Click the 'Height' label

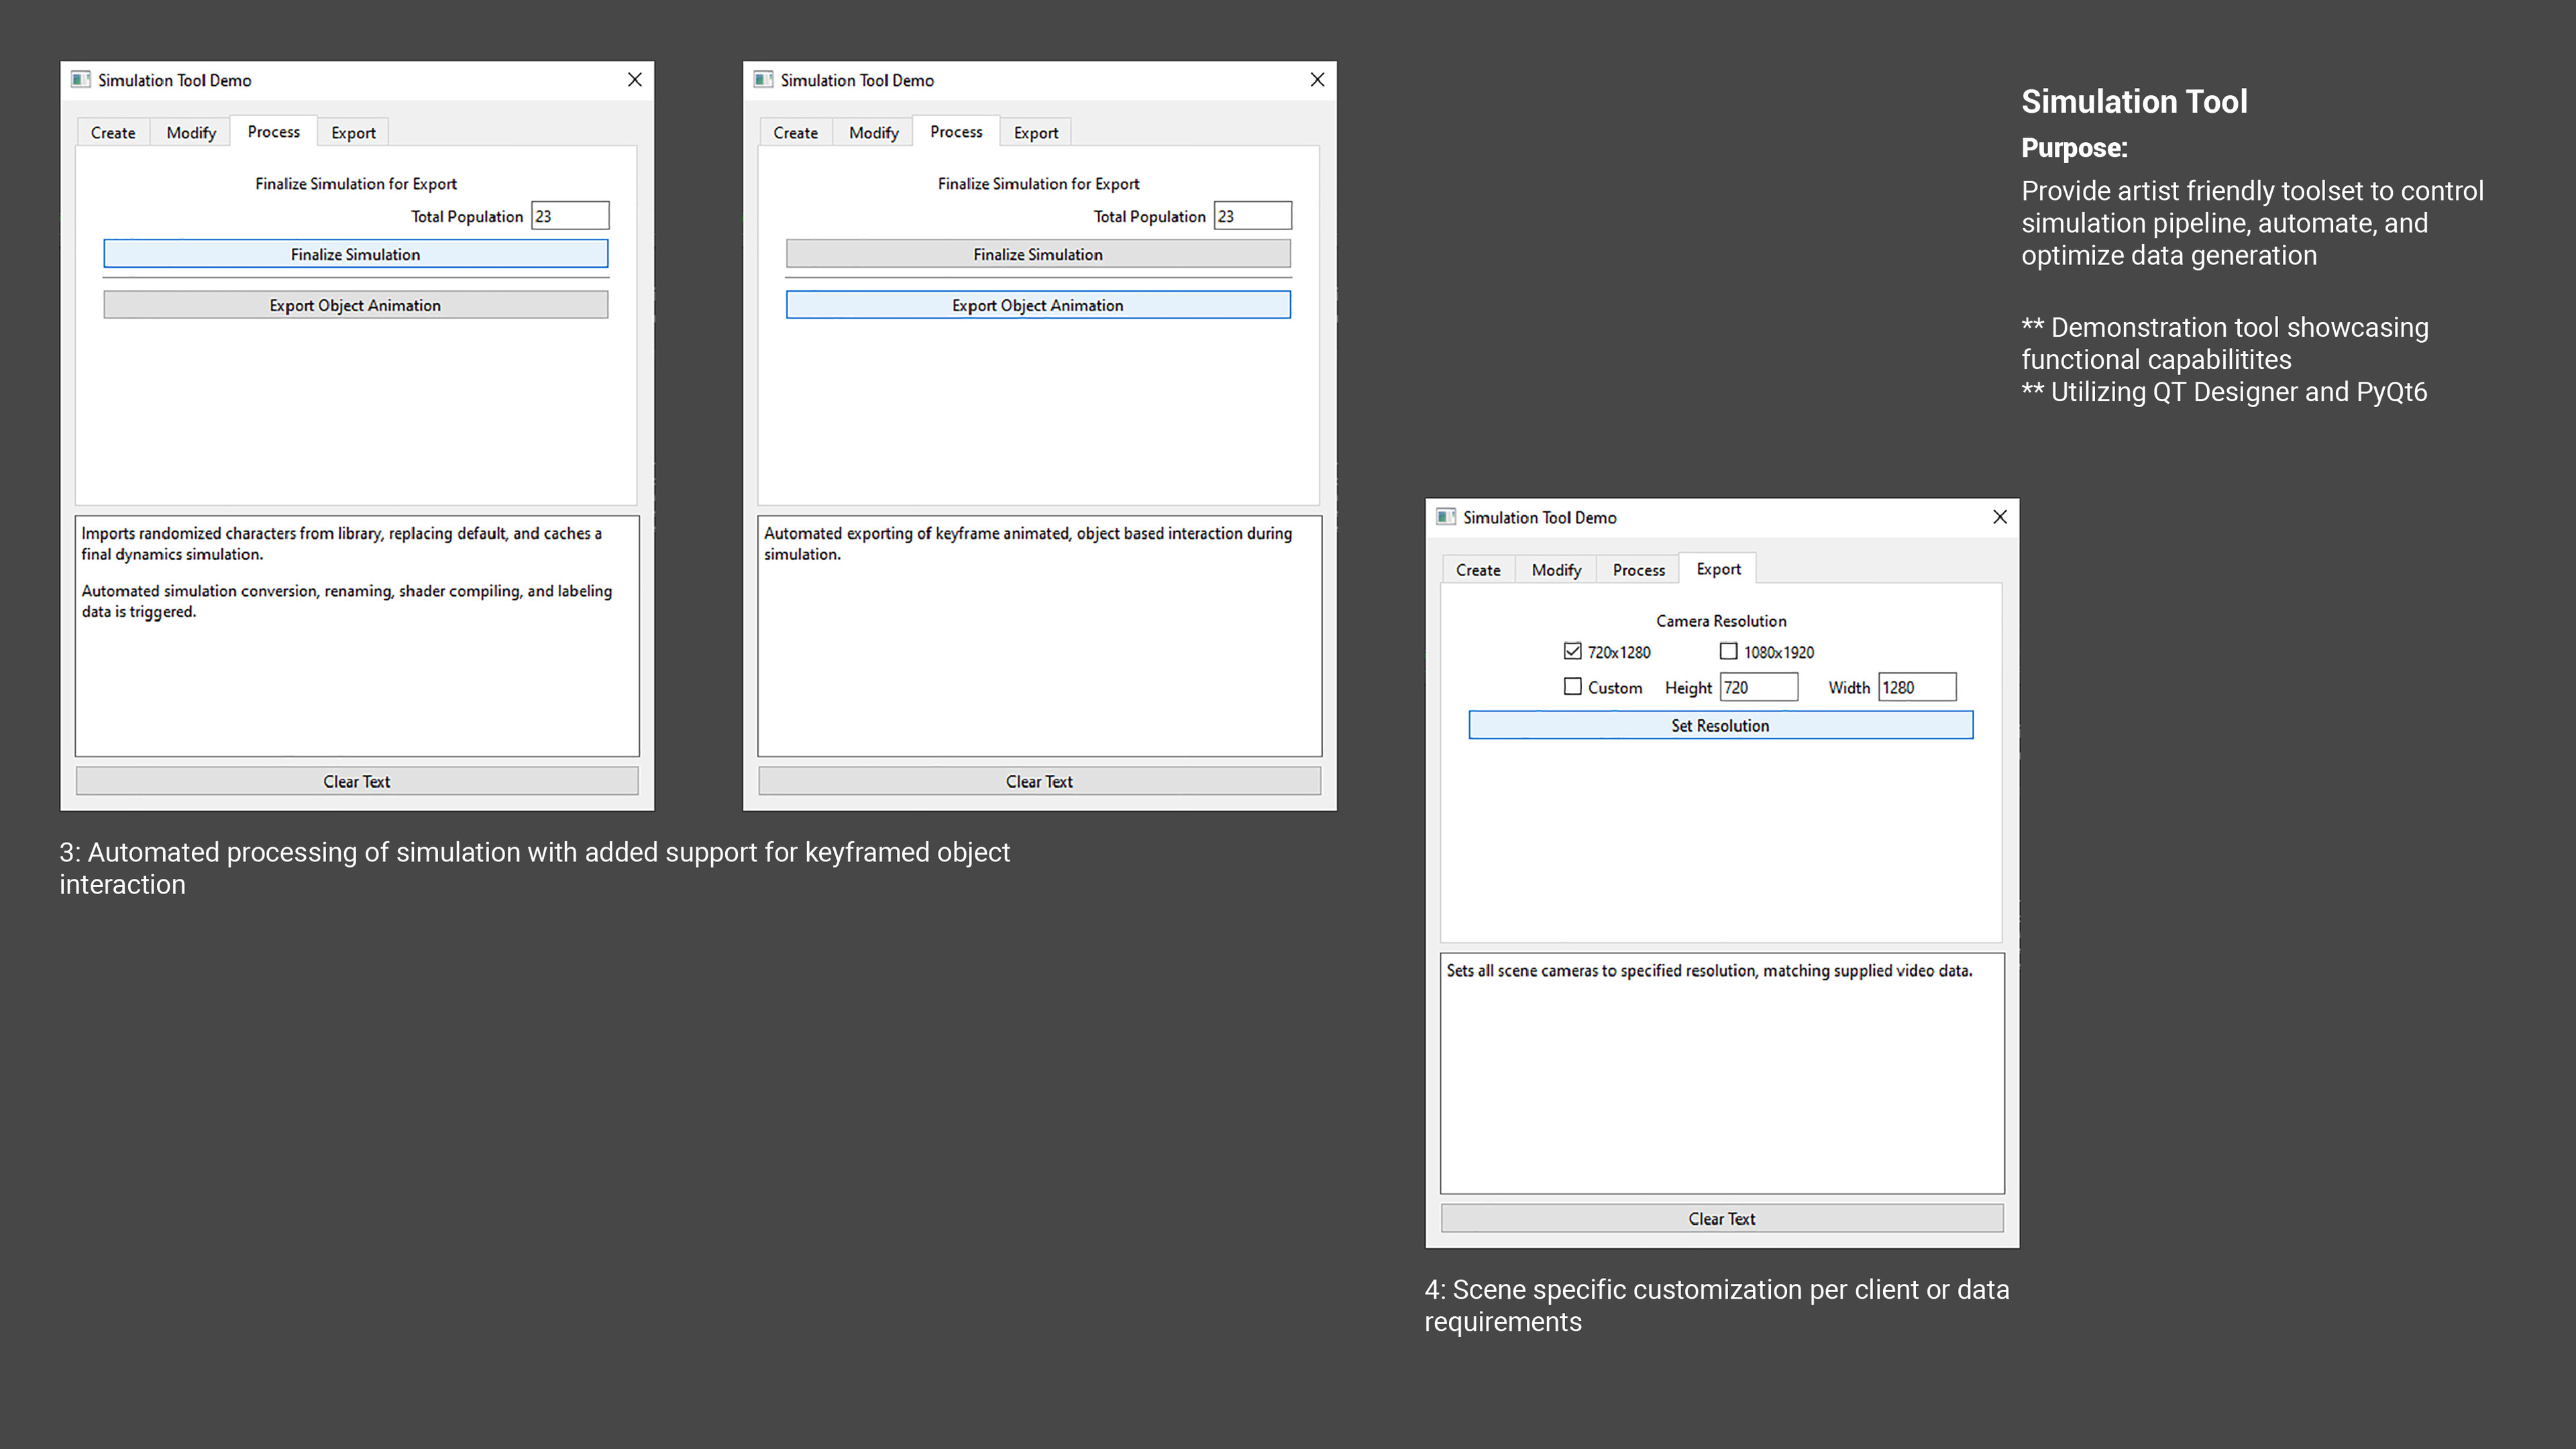(1687, 687)
